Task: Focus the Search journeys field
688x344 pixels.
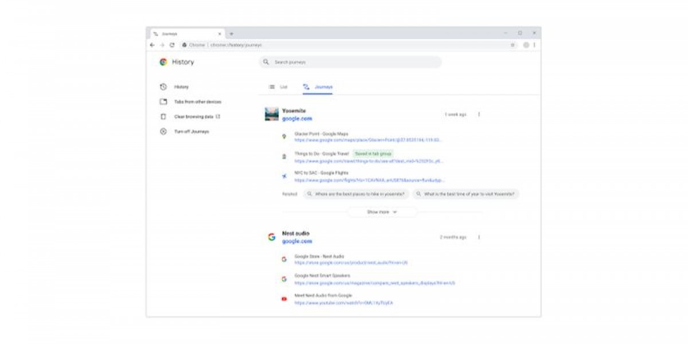Action: [x=350, y=62]
